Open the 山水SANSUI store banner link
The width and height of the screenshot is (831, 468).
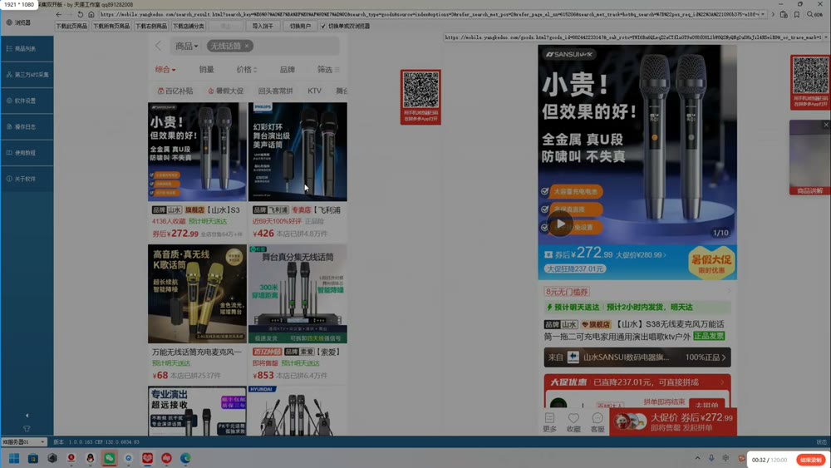pos(637,357)
